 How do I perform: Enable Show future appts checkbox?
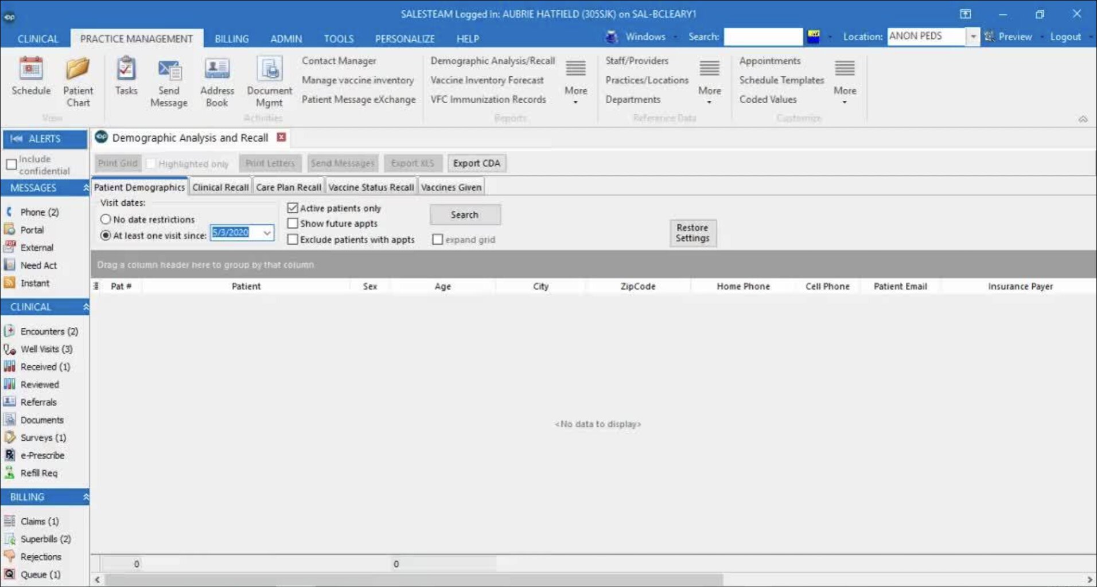tap(293, 224)
